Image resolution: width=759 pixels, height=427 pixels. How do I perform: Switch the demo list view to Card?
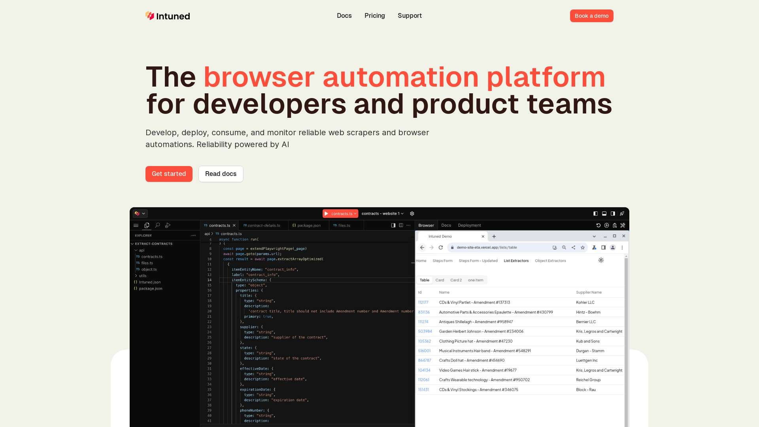click(440, 280)
